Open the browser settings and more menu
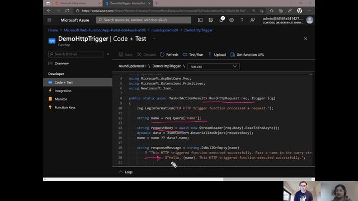The image size is (358, 201). pyautogui.click(x=309, y=11)
